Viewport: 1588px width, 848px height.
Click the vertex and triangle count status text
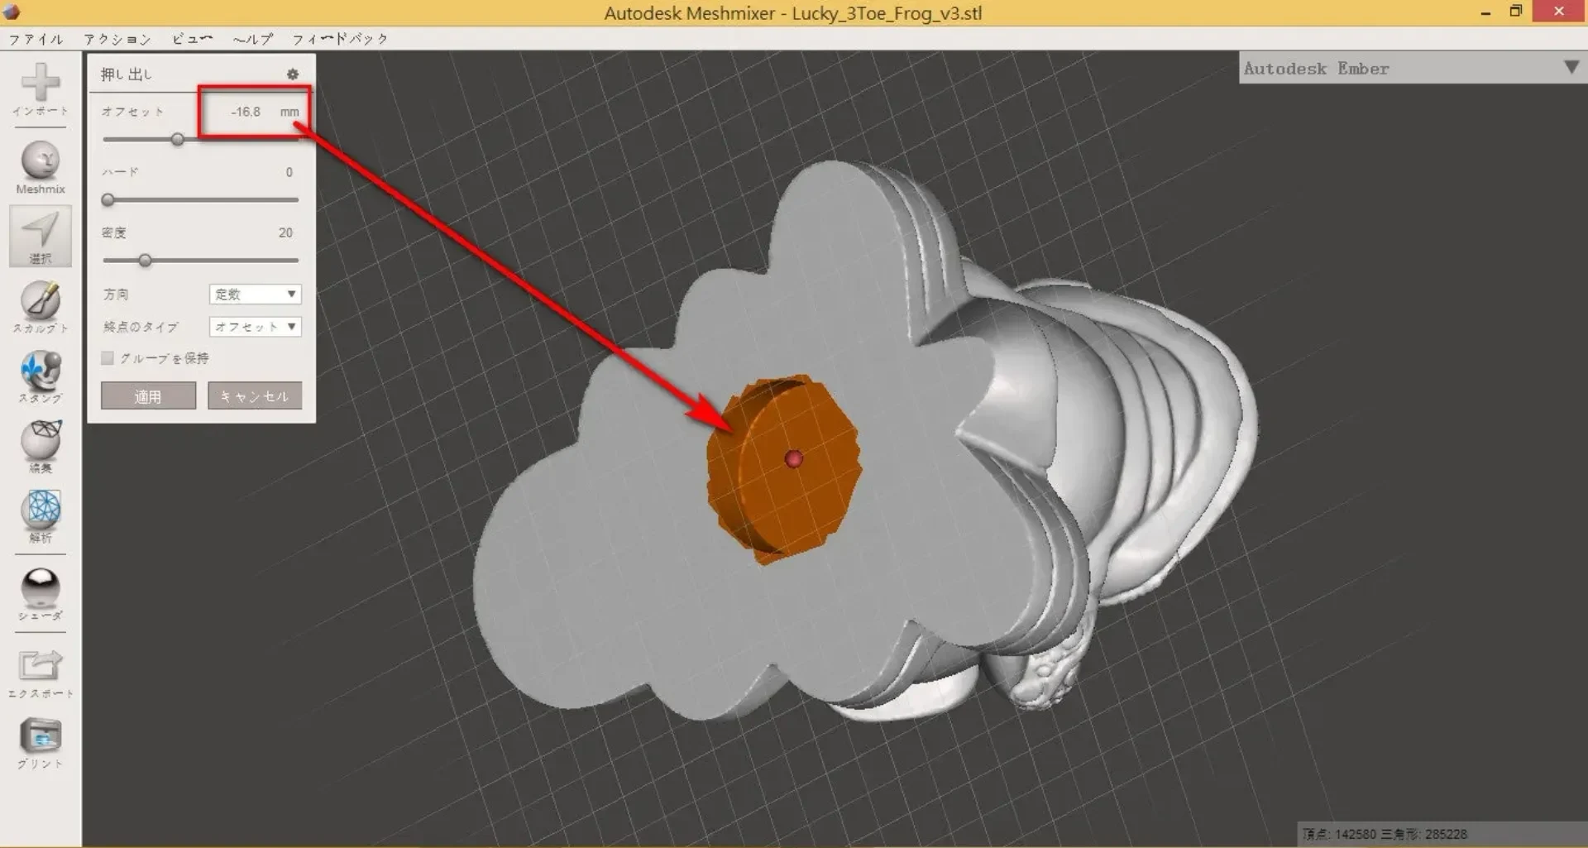pyautogui.click(x=1385, y=834)
